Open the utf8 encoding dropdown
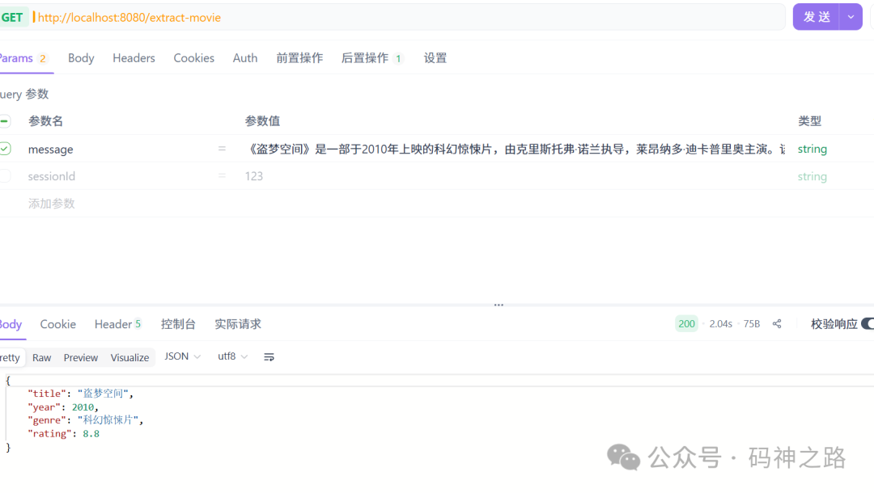This screenshot has width=874, height=493. pyautogui.click(x=232, y=356)
